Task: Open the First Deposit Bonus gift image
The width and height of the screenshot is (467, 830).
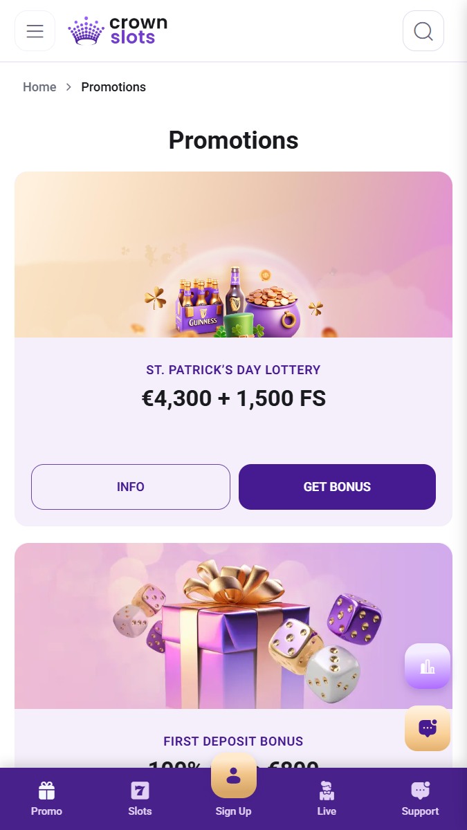Action: pos(233,626)
